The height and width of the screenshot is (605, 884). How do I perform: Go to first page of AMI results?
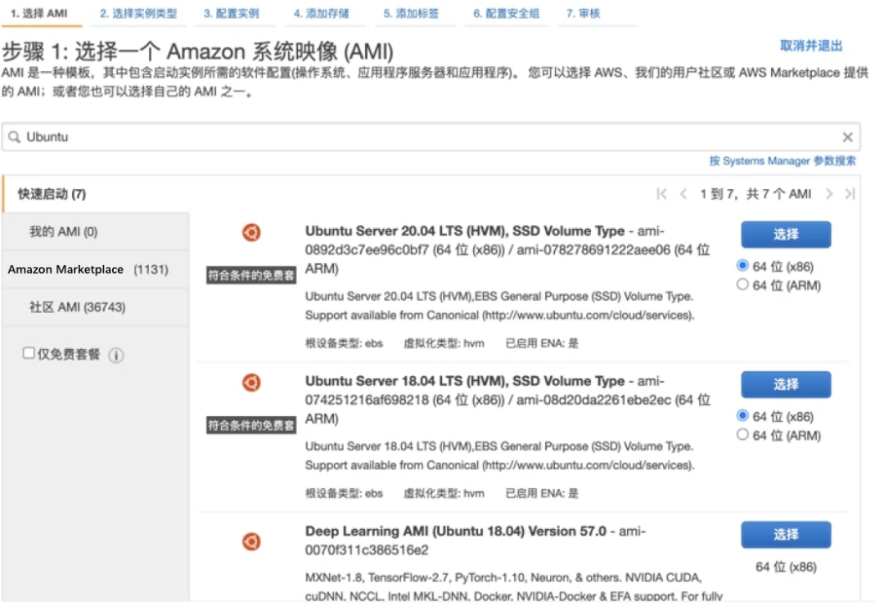click(662, 195)
